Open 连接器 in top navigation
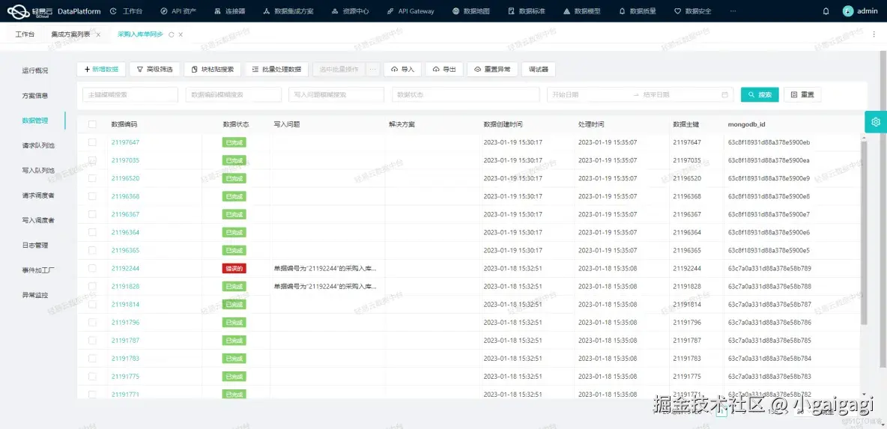 point(230,11)
